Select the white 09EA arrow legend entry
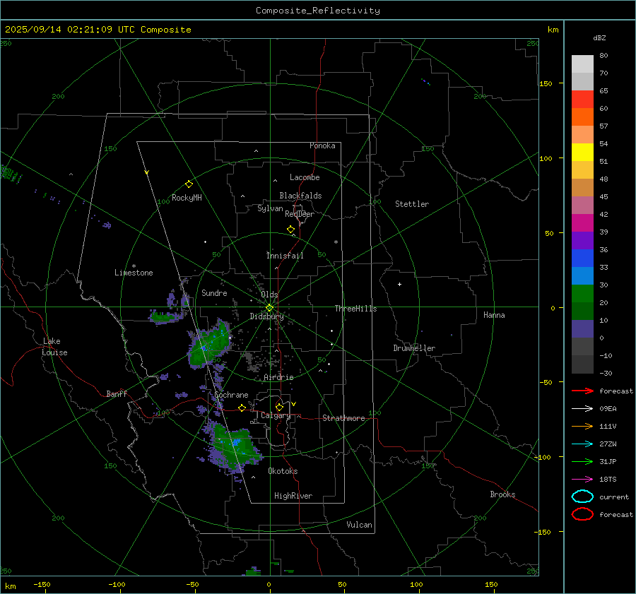Screen dimensions: 636x594 pos(582,409)
